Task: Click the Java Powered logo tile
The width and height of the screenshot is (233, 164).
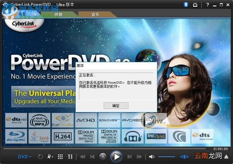Action: (39, 136)
